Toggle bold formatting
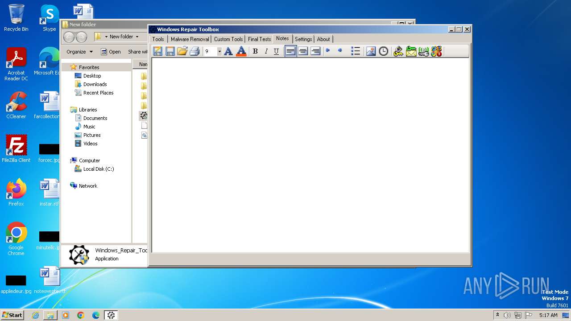This screenshot has height=321, width=571. click(x=255, y=51)
